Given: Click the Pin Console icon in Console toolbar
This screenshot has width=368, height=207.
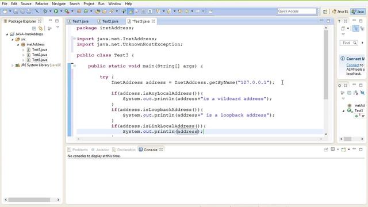Looking at the screenshot, I should [326, 149].
